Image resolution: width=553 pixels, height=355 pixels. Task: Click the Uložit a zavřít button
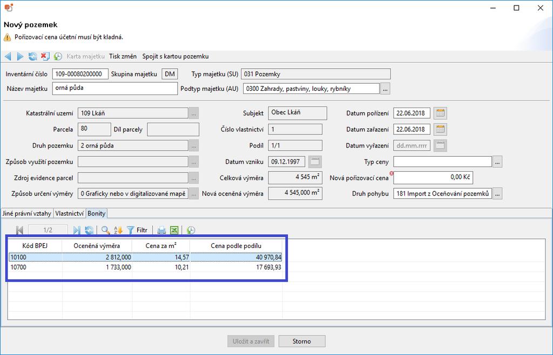251,341
